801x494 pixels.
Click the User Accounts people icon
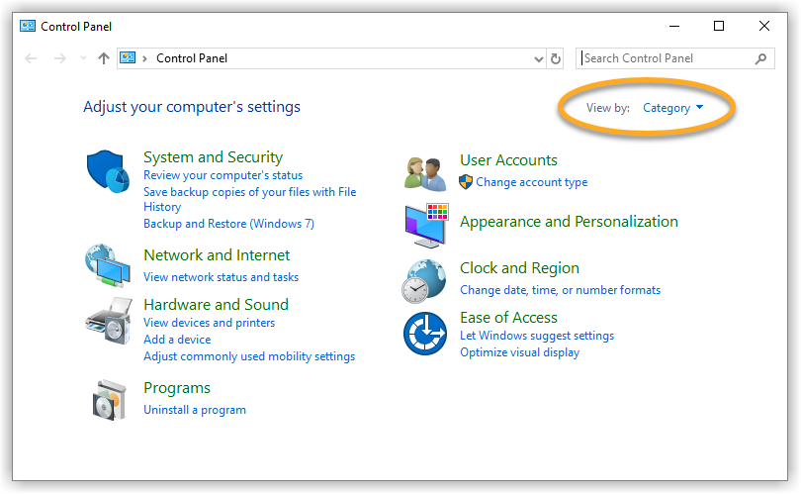point(425,172)
